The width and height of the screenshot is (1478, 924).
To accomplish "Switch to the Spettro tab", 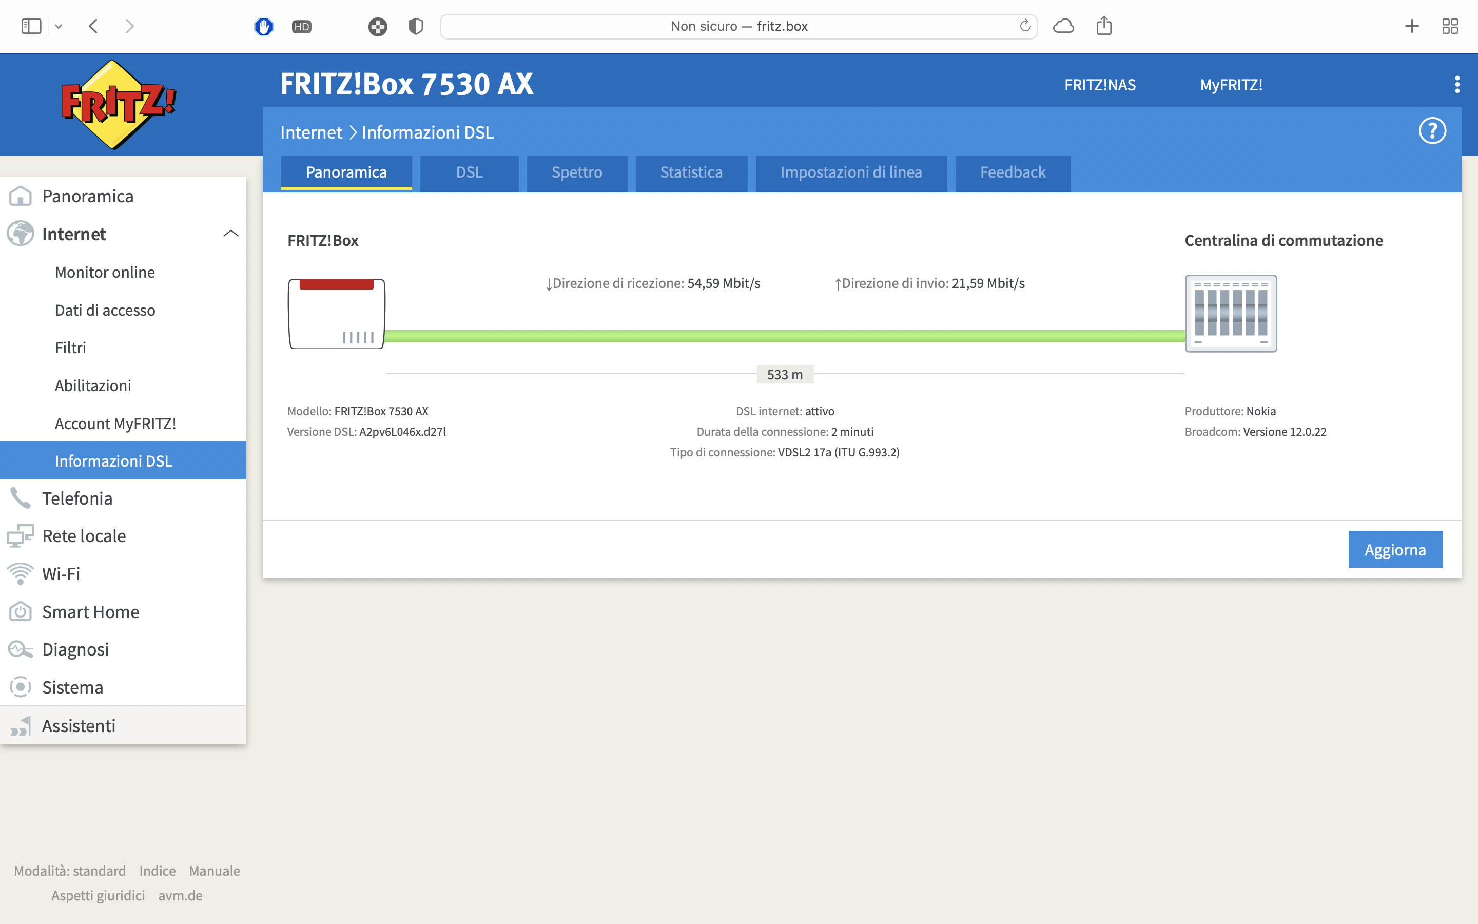I will pos(576,173).
